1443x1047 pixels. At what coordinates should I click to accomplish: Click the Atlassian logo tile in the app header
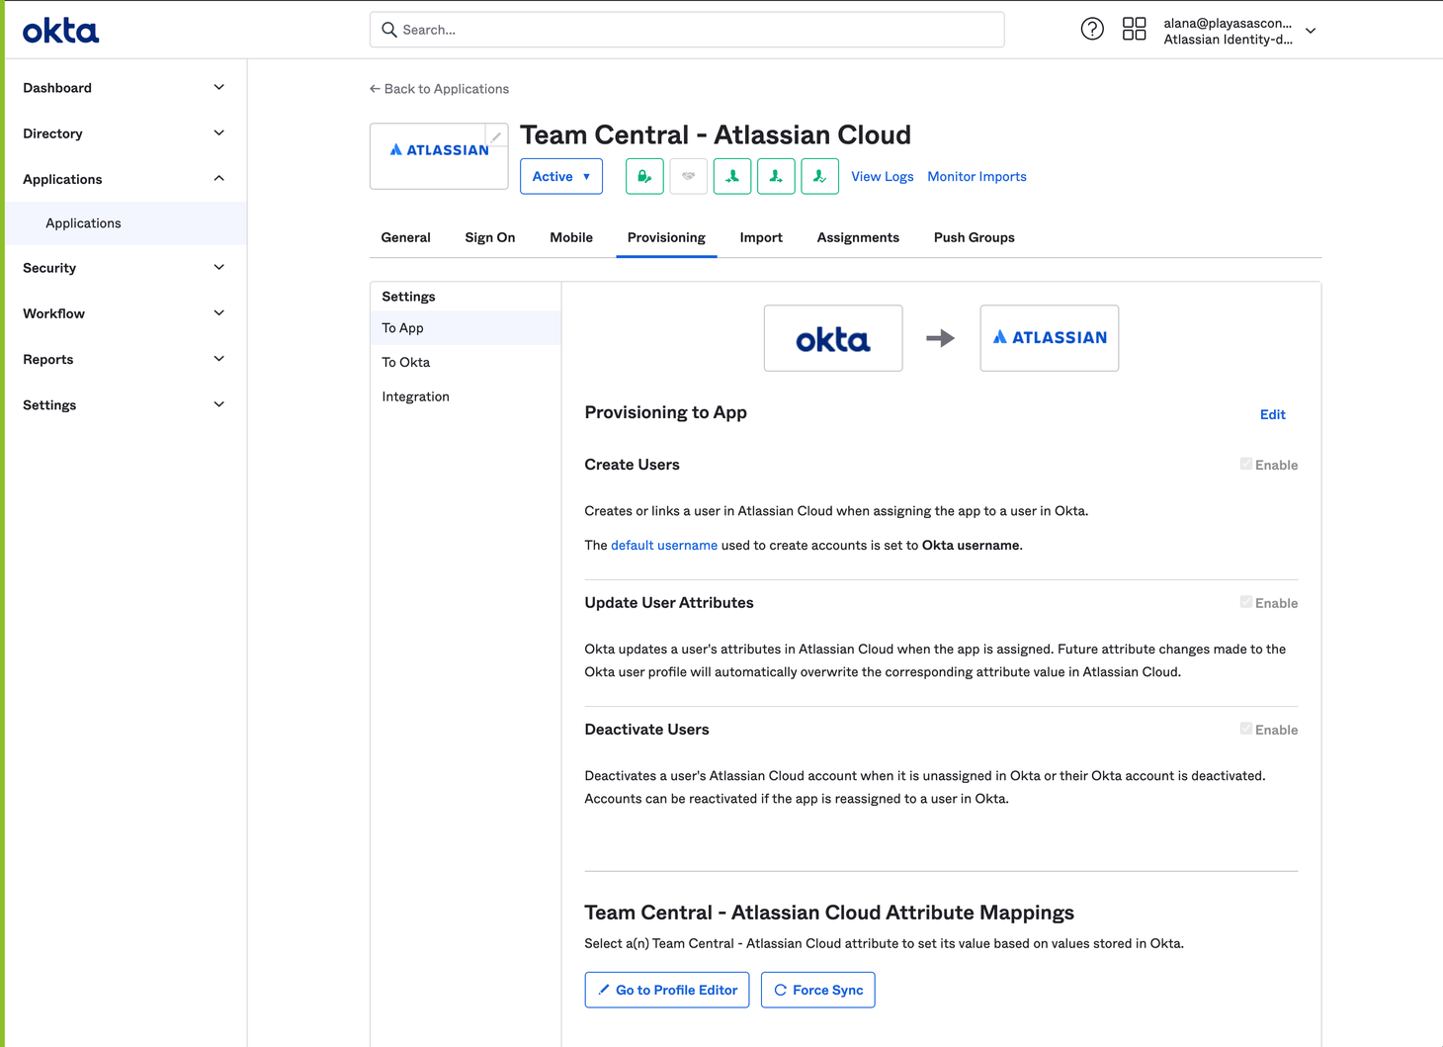[x=439, y=156]
